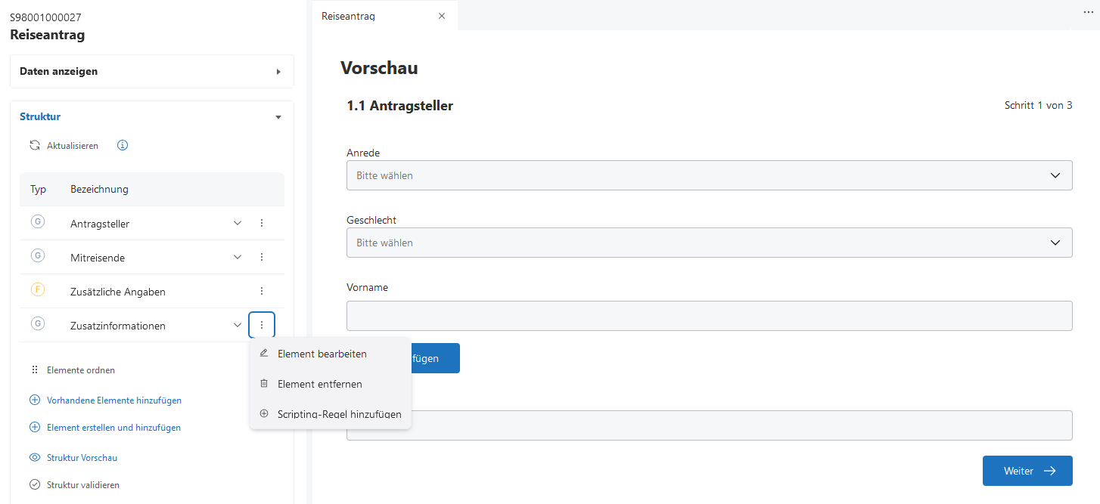
Task: Open the Geschlecht dropdown
Action: [x=709, y=243]
